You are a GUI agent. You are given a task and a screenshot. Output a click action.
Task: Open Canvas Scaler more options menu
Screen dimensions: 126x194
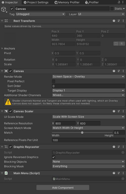point(123,111)
